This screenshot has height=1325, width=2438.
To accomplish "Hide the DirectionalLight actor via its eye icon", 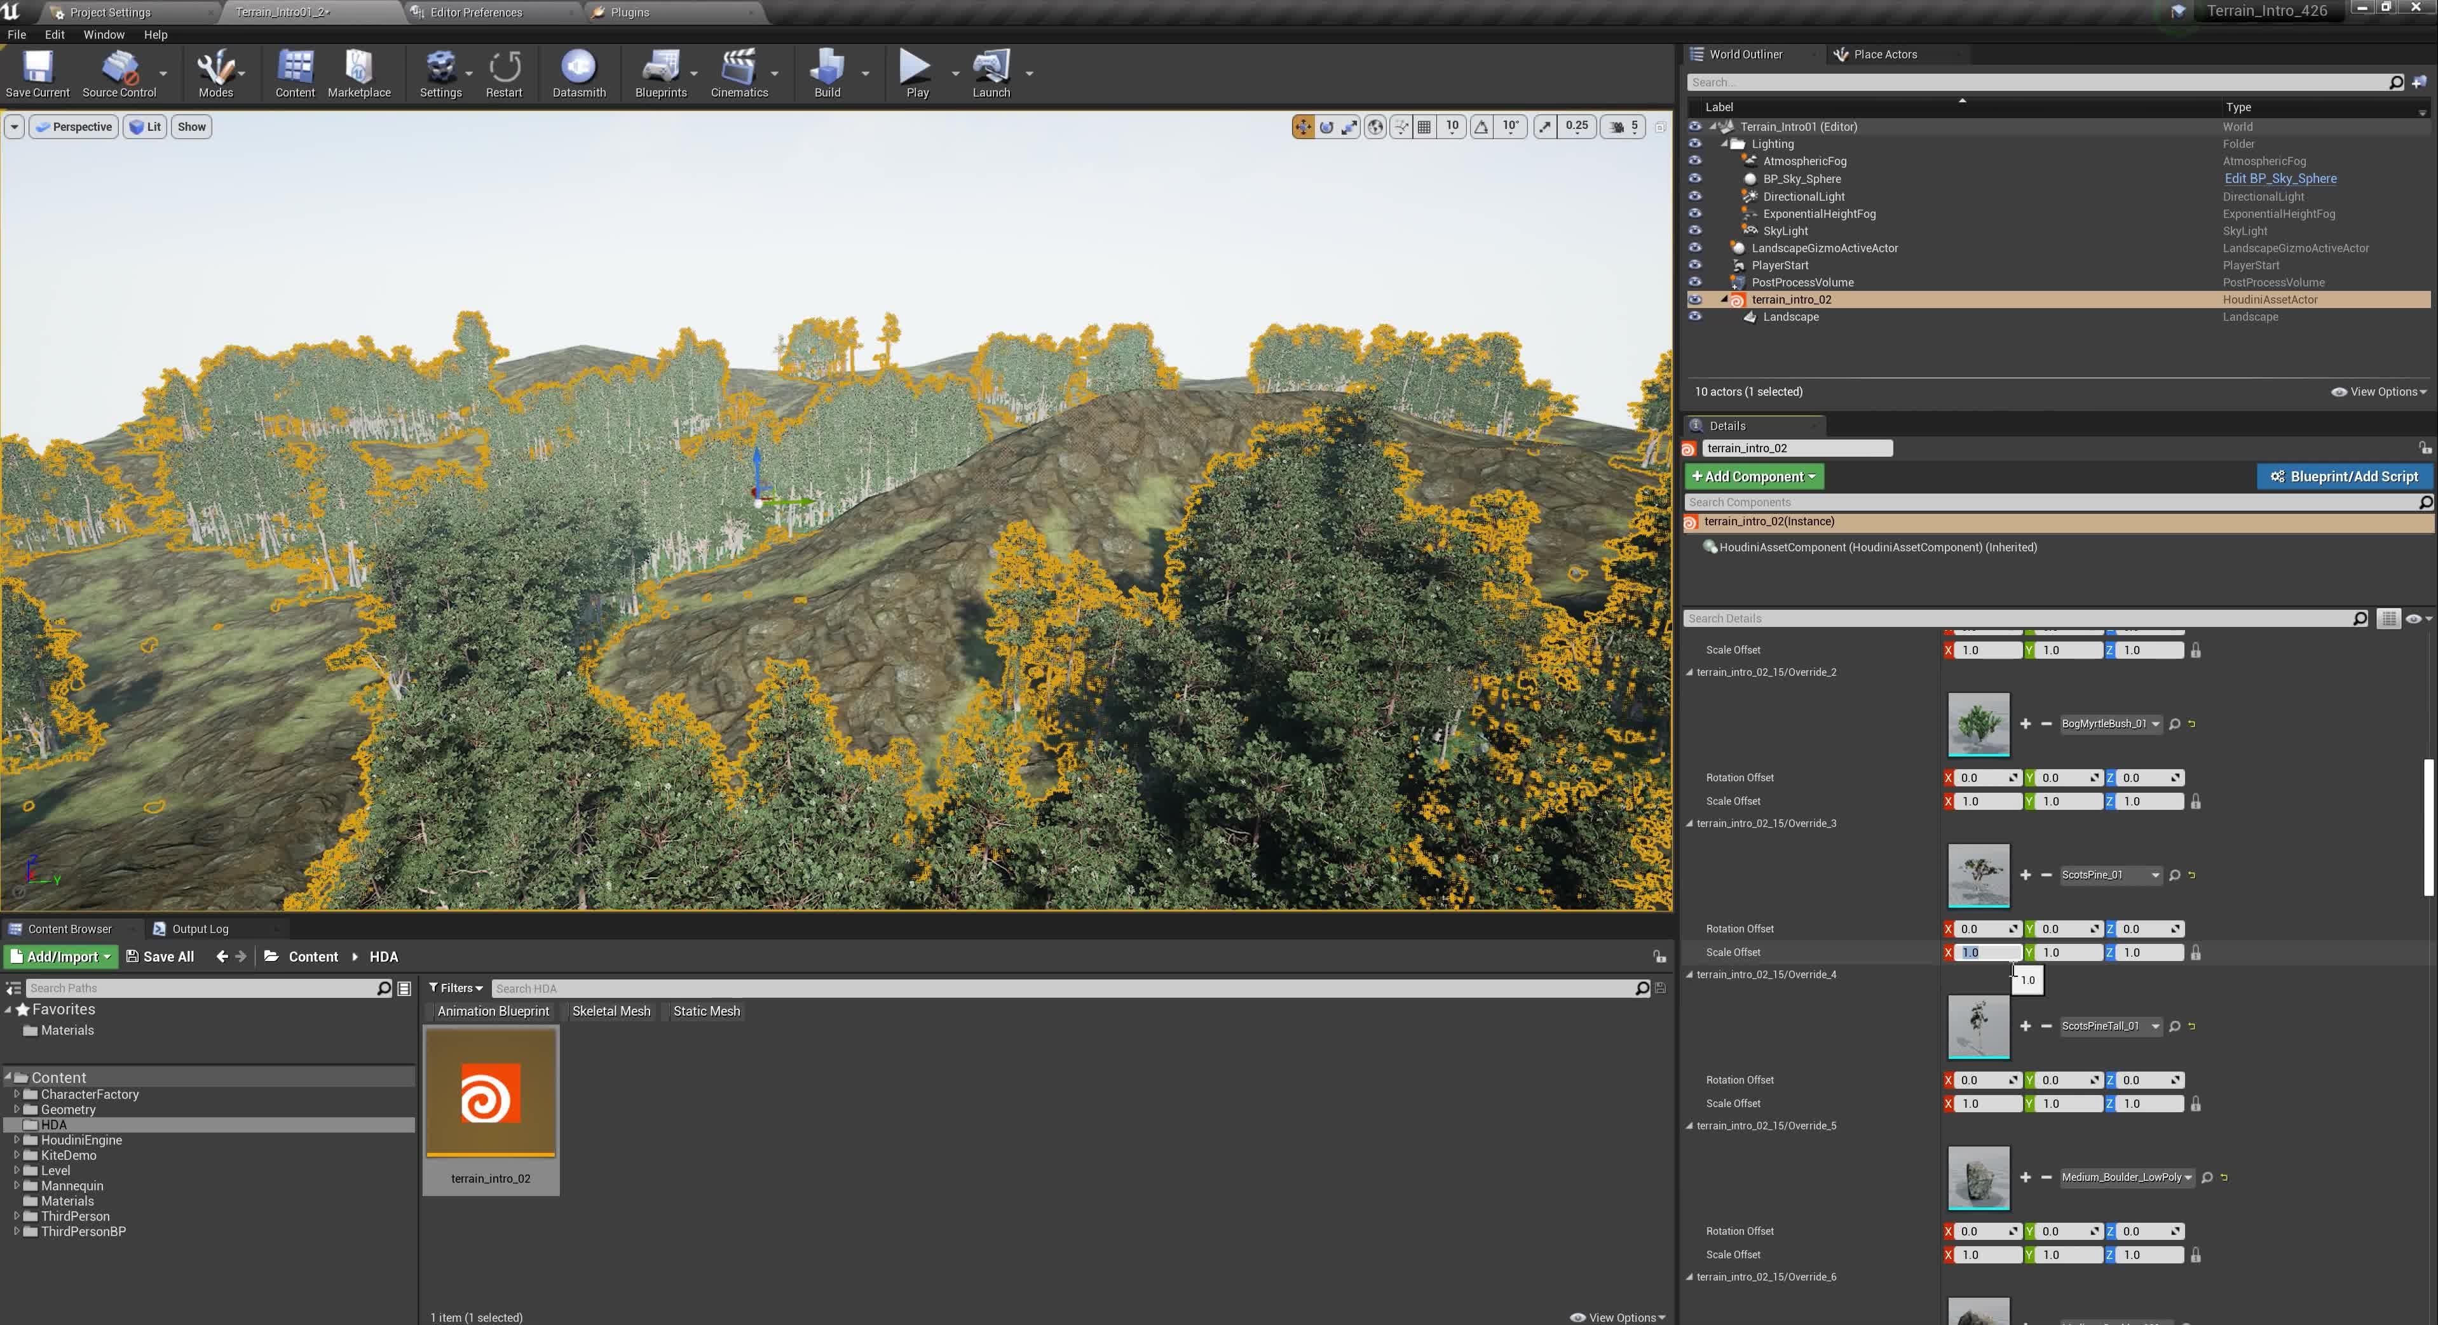I will pos(1695,197).
